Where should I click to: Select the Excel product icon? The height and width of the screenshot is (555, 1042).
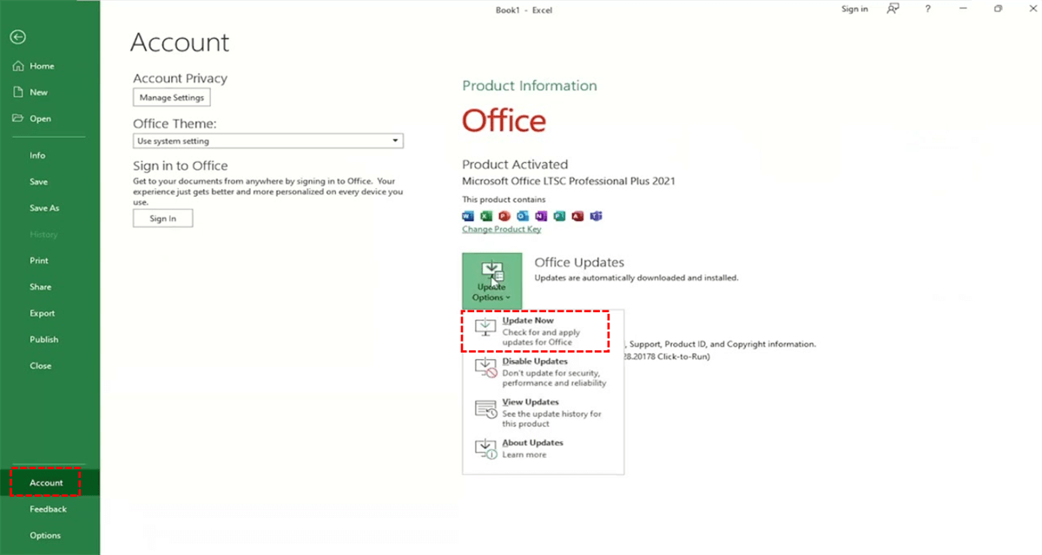tap(486, 216)
